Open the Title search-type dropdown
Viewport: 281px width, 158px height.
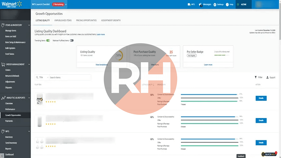click(42, 77)
